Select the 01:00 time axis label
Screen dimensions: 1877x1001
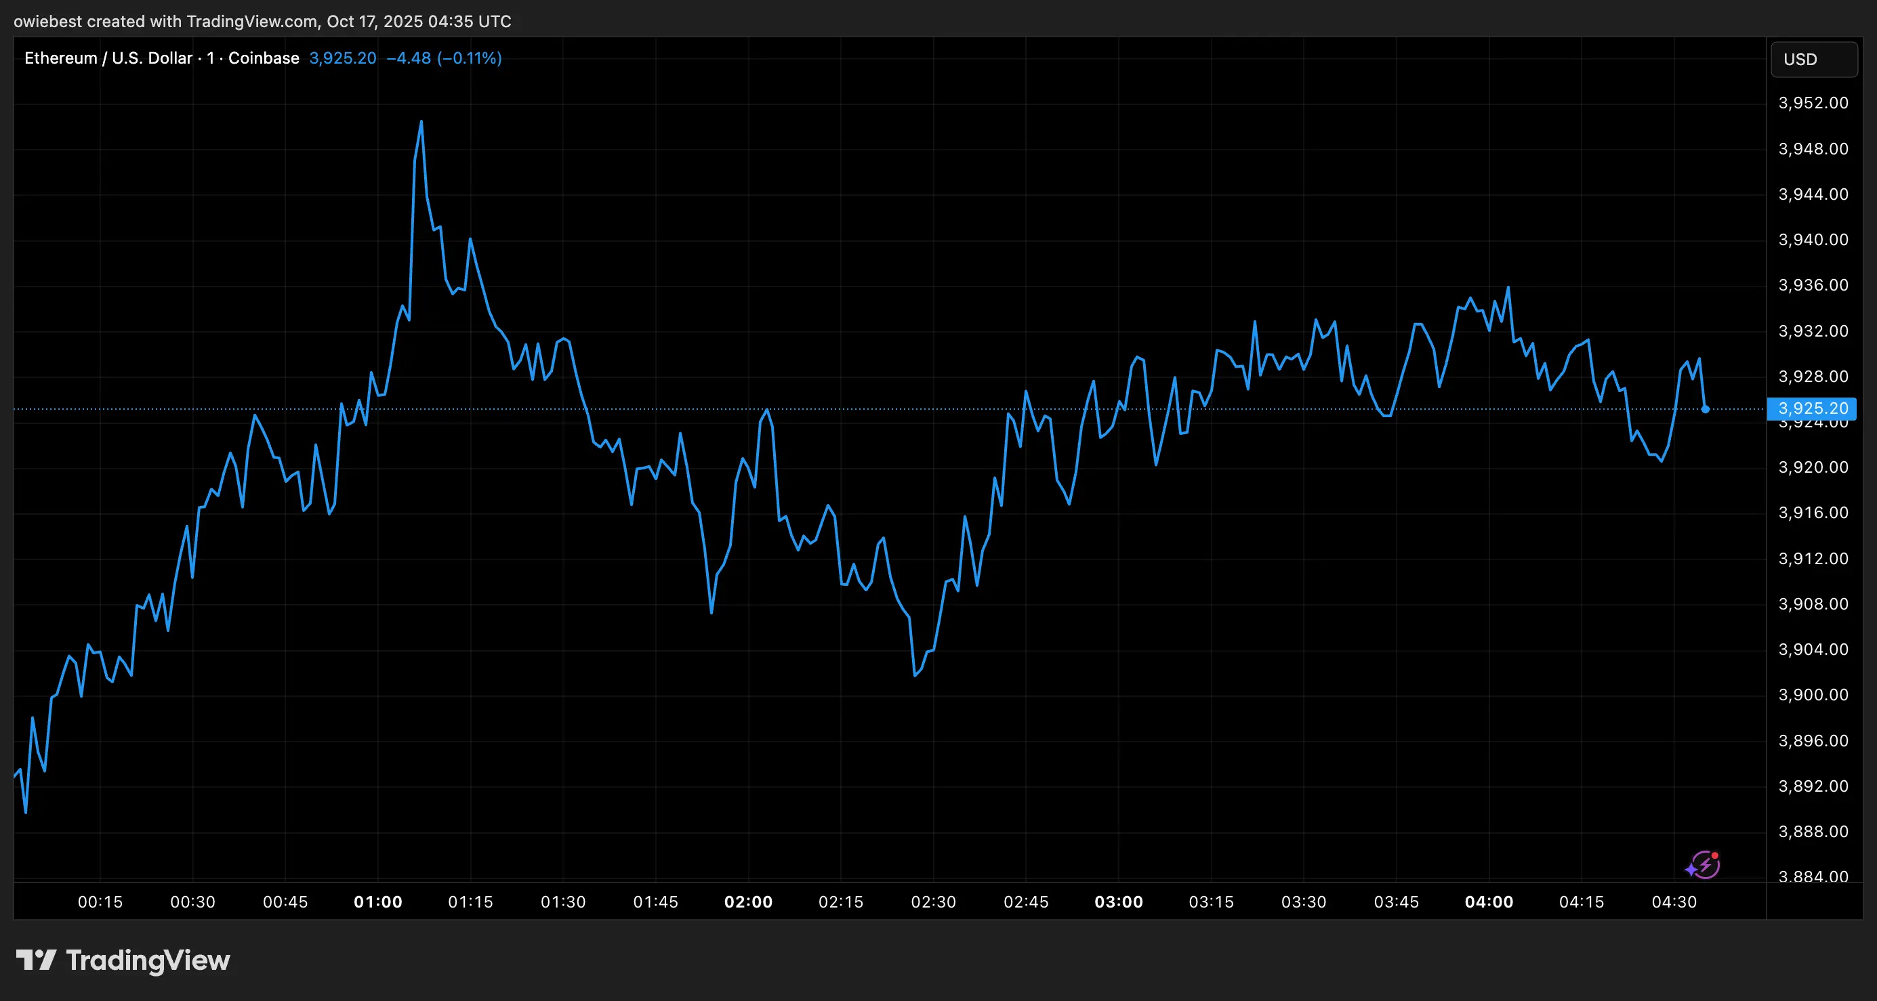click(x=377, y=902)
